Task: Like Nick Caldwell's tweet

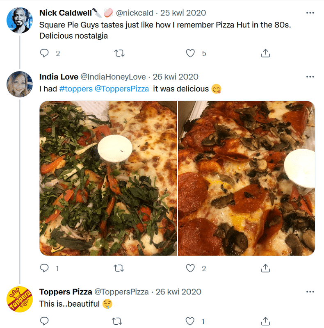Action: [x=190, y=53]
